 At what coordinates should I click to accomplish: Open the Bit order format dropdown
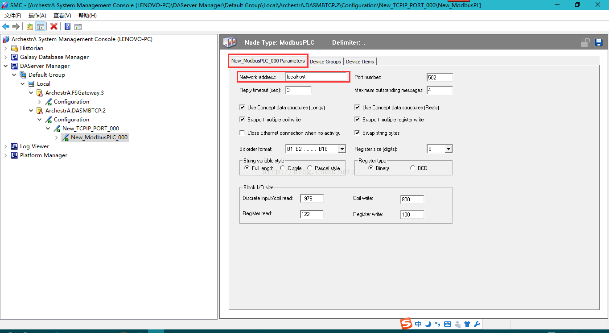tap(342, 149)
